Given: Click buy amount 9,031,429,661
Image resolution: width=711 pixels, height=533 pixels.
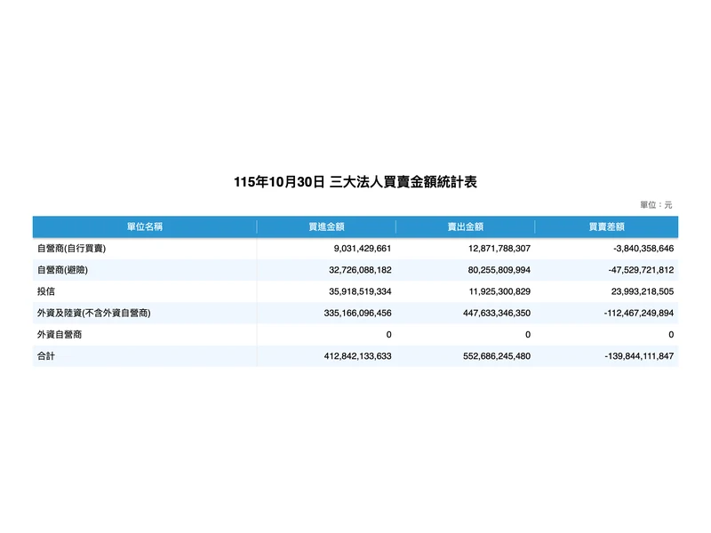Looking at the screenshot, I should pyautogui.click(x=363, y=249).
